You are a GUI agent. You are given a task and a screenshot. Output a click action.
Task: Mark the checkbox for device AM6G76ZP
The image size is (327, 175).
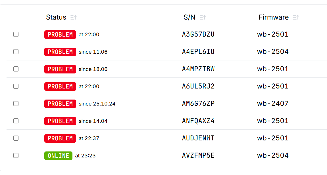click(16, 104)
